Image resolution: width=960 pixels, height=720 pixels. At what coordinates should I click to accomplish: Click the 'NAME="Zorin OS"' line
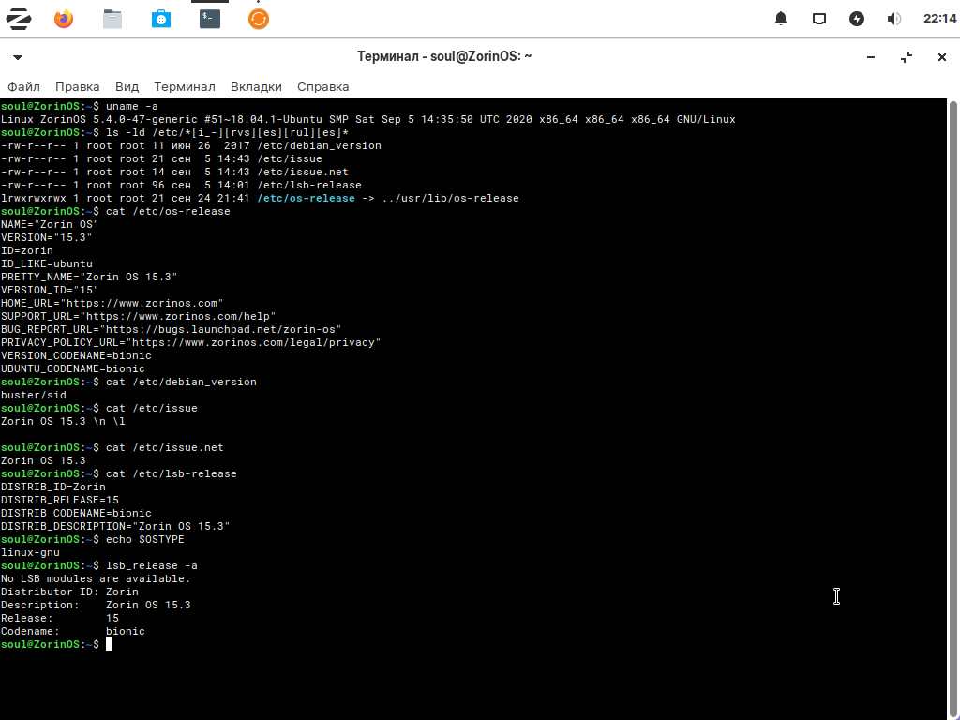(x=50, y=224)
